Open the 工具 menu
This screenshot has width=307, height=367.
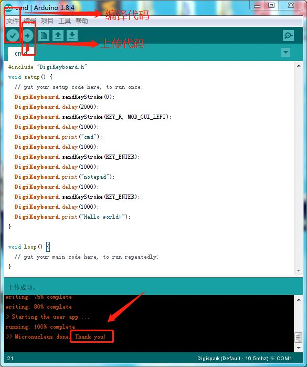pyautogui.click(x=65, y=21)
